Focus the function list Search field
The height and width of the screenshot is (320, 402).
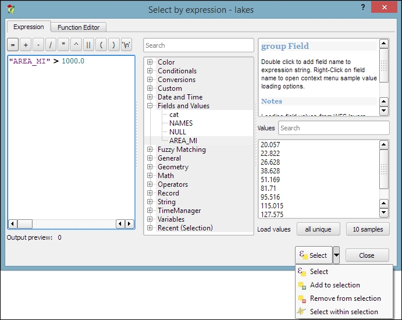[x=198, y=45]
